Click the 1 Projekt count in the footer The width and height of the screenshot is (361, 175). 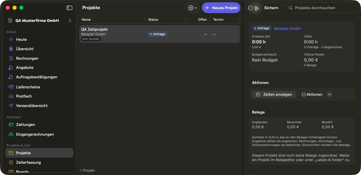tap(88, 170)
